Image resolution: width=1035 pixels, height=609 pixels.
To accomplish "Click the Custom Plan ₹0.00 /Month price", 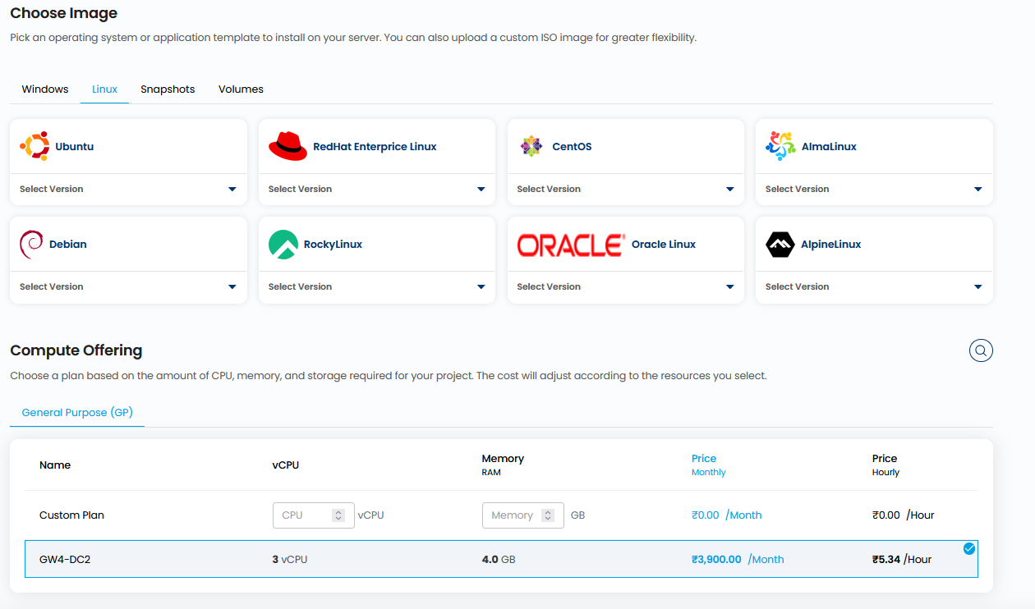I will (727, 515).
